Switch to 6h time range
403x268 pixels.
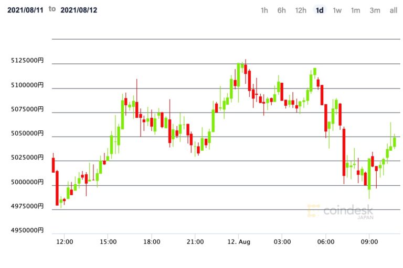tap(281, 10)
